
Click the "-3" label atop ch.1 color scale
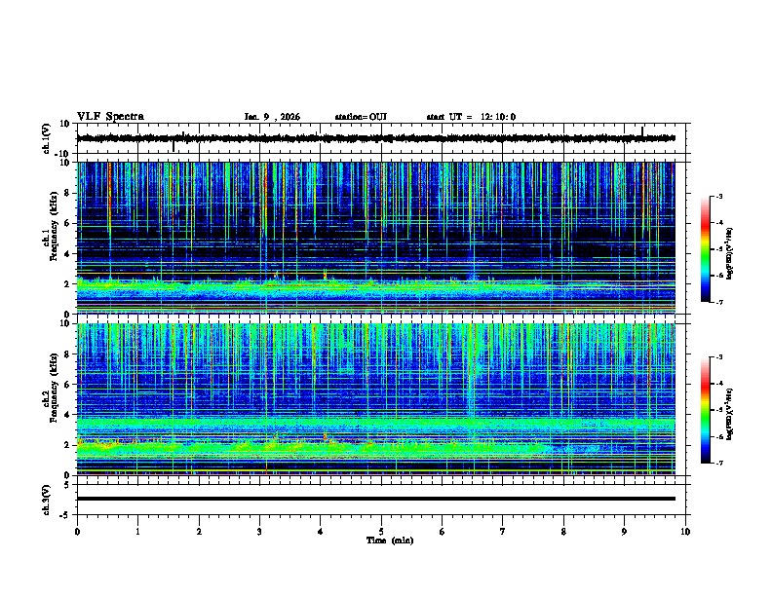(x=718, y=196)
